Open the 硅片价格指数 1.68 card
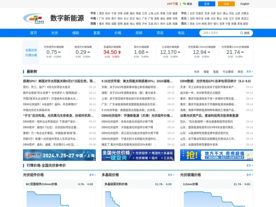 (x=141, y=52)
